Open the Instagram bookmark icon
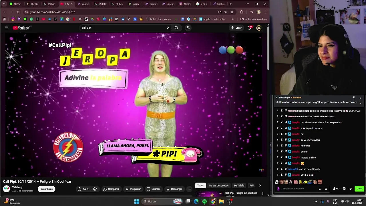 [x=13, y=19]
